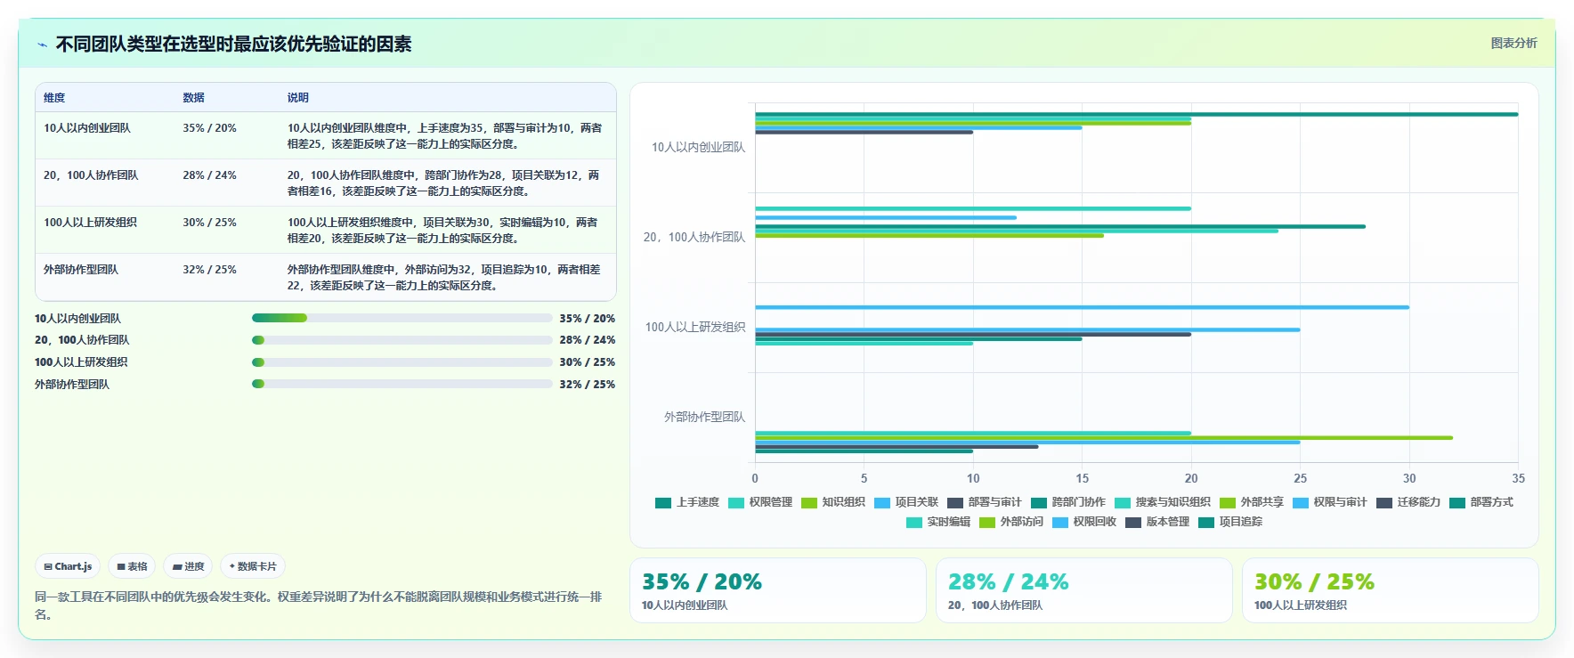Toggle the 权限管理 legend series
The width and height of the screenshot is (1574, 658).
point(760,502)
